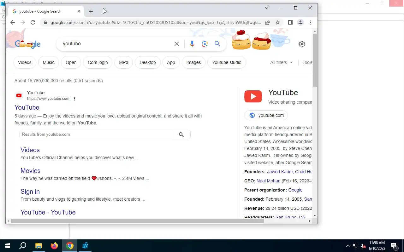Close the youtube - Google Search tab
Viewport: 404px width, 252px height.
pos(79,11)
